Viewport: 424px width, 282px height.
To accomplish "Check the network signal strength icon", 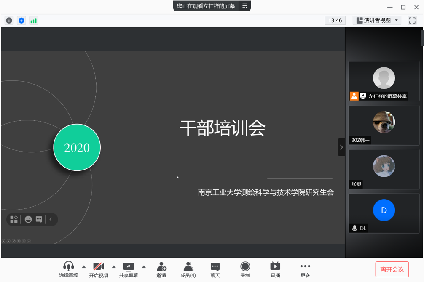I will point(34,21).
